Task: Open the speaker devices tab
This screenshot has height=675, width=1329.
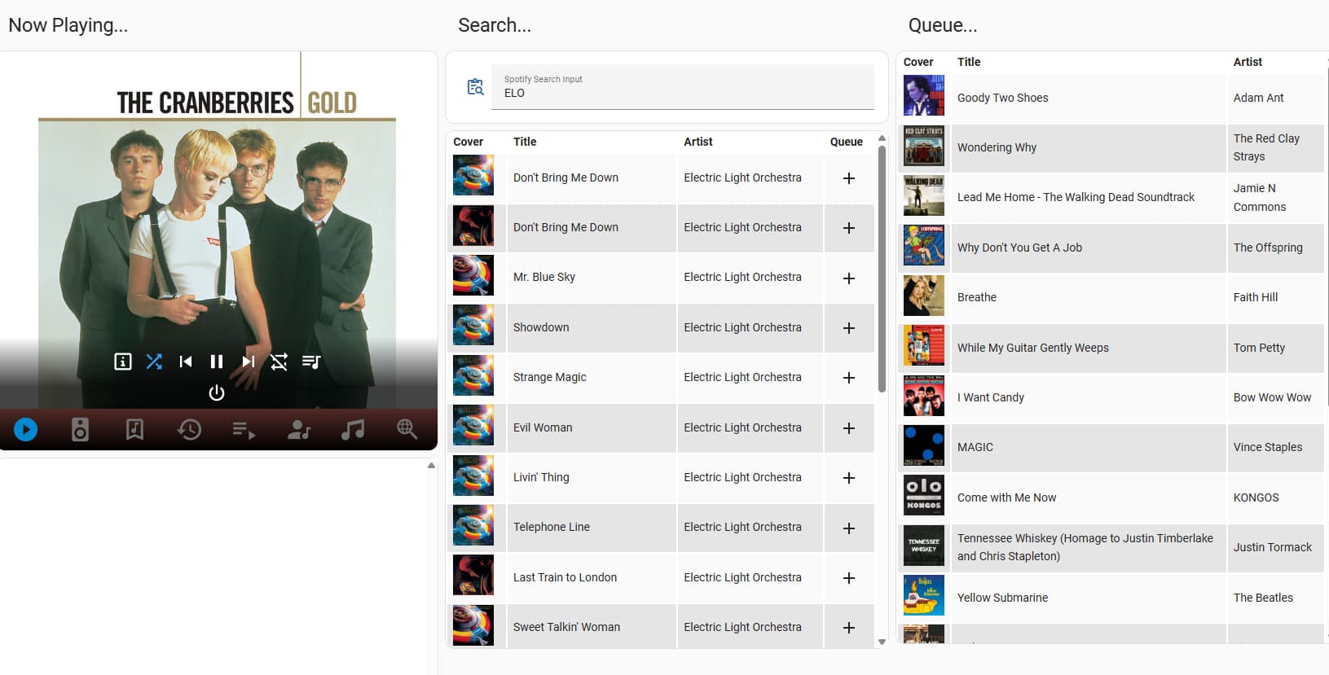Action: (x=80, y=429)
